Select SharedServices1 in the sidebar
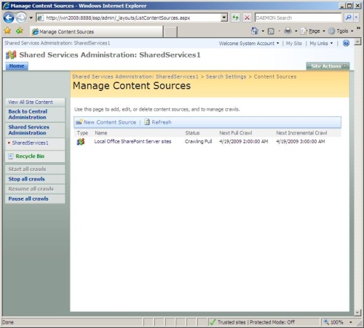 (30, 143)
